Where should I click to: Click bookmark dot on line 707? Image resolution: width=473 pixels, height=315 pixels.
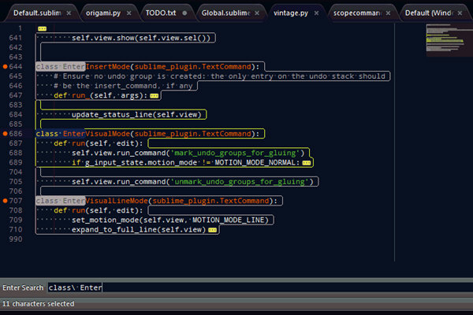pyautogui.click(x=6, y=201)
